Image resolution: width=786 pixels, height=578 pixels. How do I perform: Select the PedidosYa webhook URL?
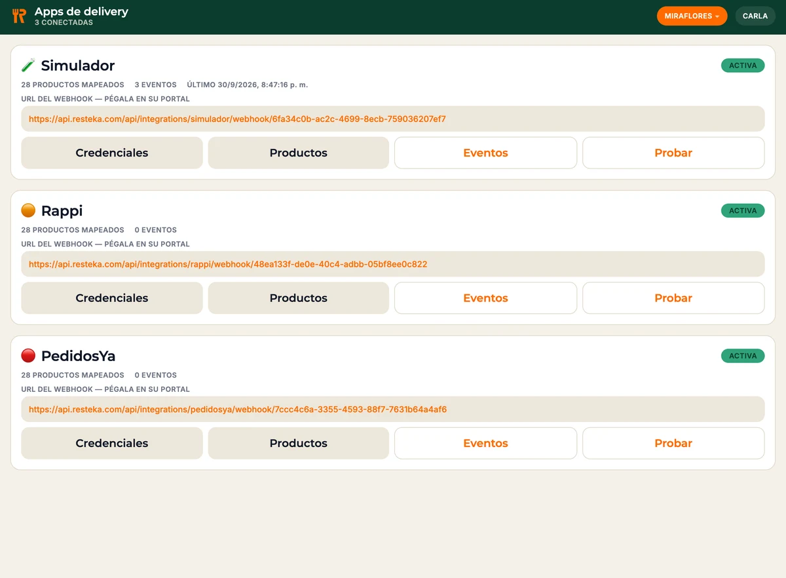[x=393, y=410]
